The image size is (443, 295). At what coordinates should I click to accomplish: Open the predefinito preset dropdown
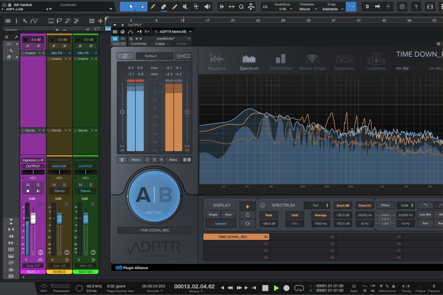click(x=173, y=38)
